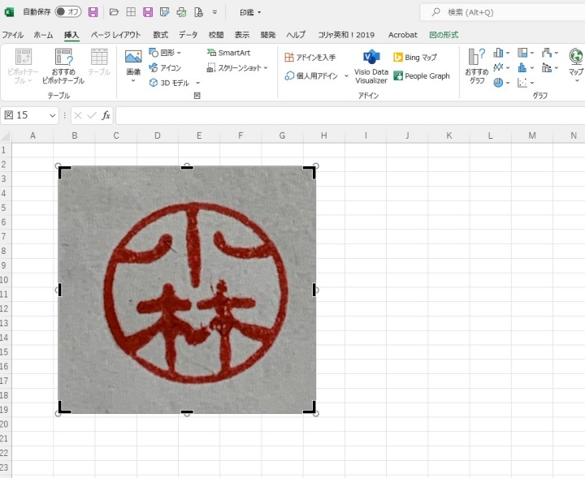This screenshot has height=478, width=585.
Task: Expand the 3D モデル dropdown arrow
Action: click(x=198, y=83)
